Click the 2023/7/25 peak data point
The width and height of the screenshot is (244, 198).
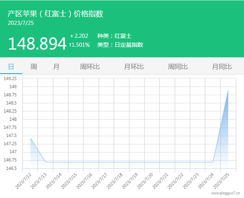tap(228, 90)
